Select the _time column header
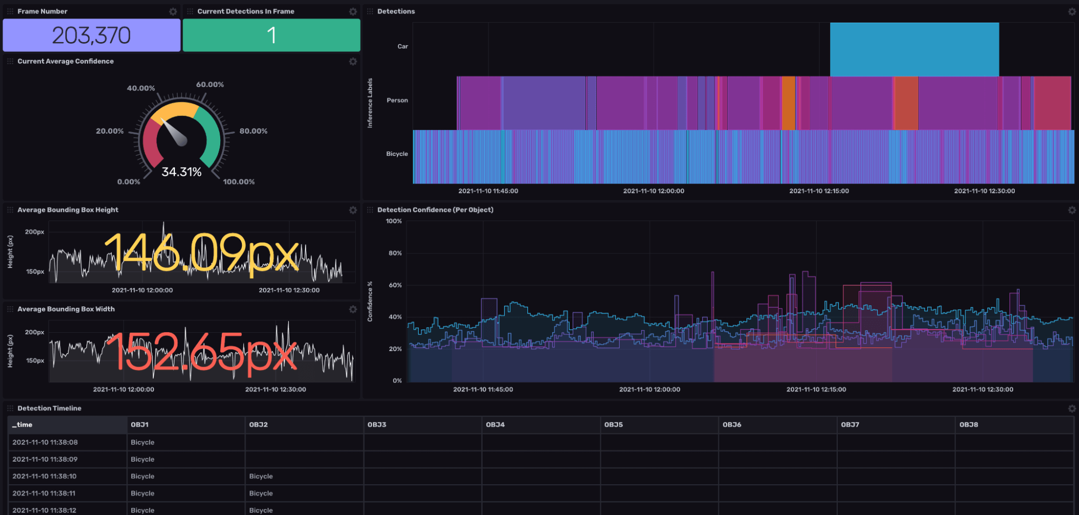Viewport: 1079px width, 515px height. point(23,425)
